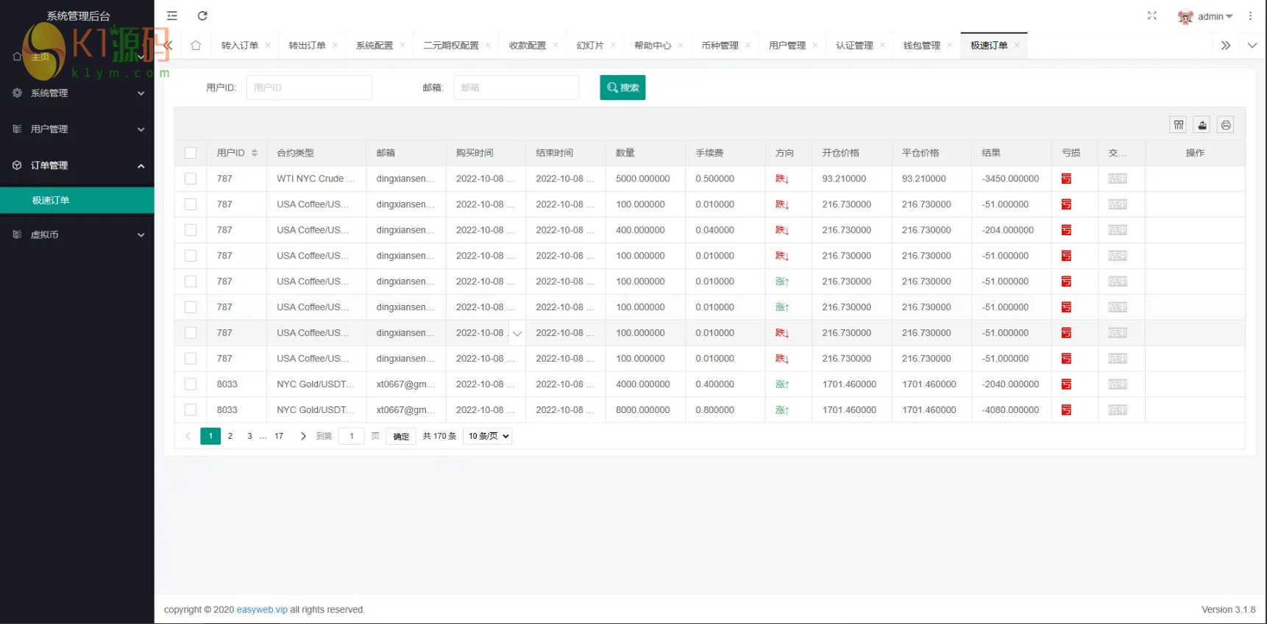Select checkbox for WTI NYC Crude row
This screenshot has height=624, width=1267.
pyautogui.click(x=191, y=179)
